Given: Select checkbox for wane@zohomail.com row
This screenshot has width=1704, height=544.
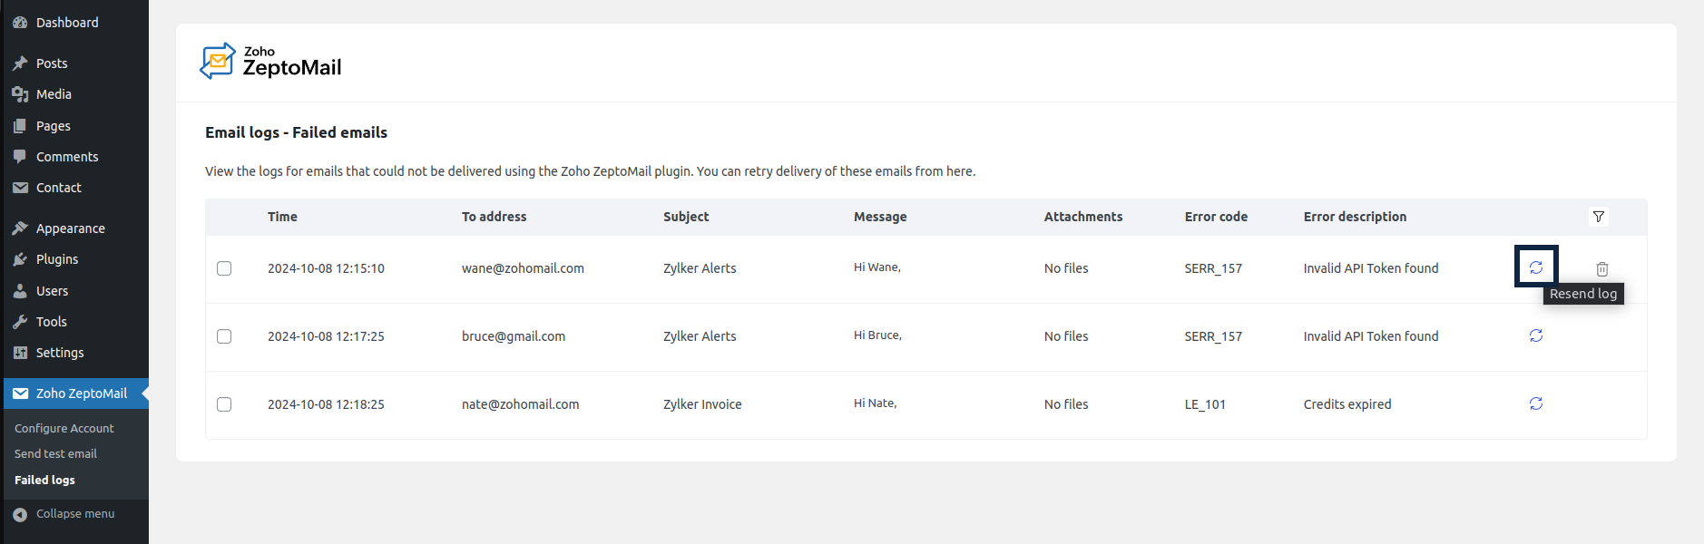Looking at the screenshot, I should click(224, 268).
